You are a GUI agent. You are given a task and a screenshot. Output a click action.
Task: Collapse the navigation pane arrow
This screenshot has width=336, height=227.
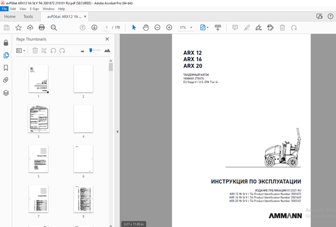tap(118, 132)
